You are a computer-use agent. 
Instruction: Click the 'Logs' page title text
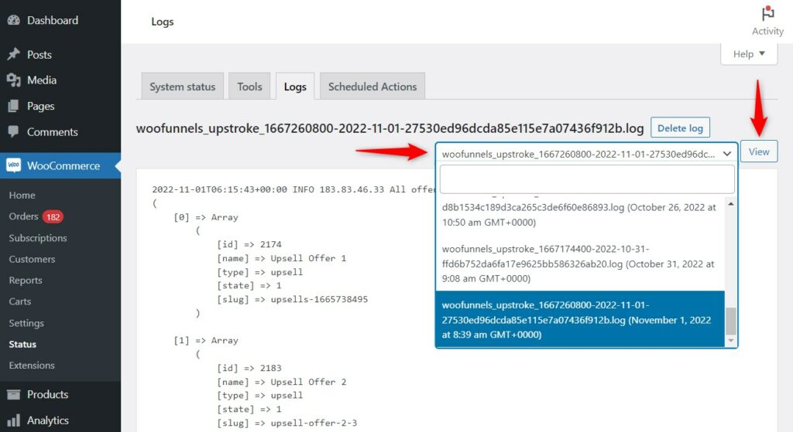163,22
